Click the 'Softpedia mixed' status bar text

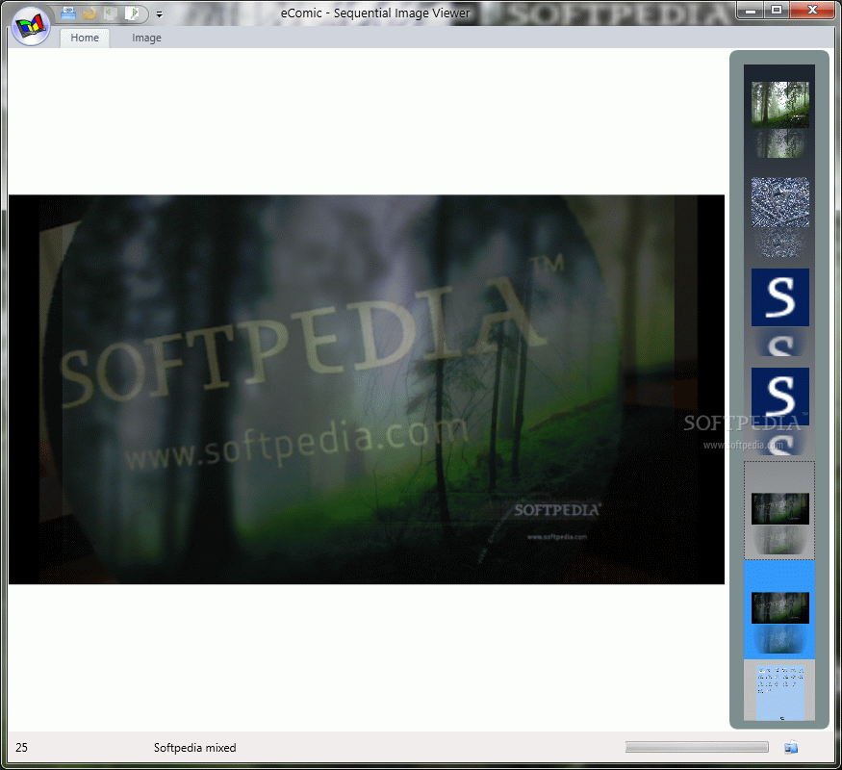pos(195,748)
